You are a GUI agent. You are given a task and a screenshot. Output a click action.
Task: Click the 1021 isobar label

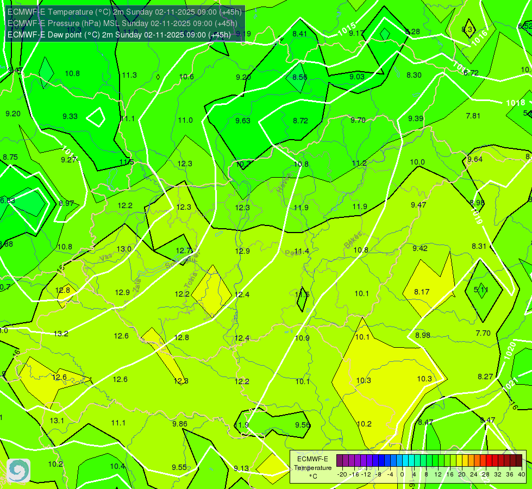click(x=511, y=384)
